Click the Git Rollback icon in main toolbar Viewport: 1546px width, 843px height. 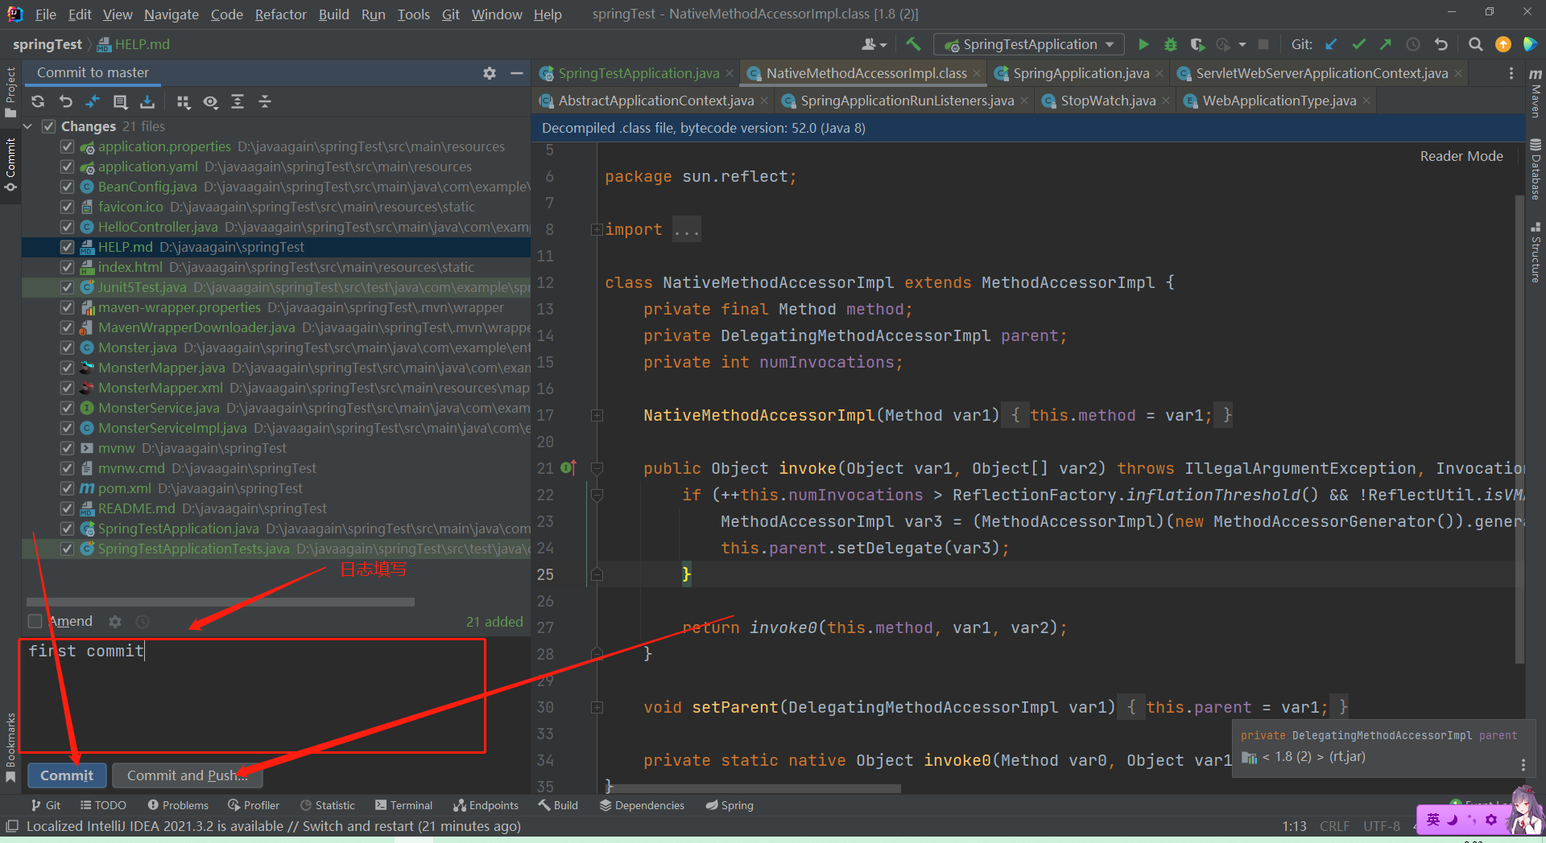1441,44
